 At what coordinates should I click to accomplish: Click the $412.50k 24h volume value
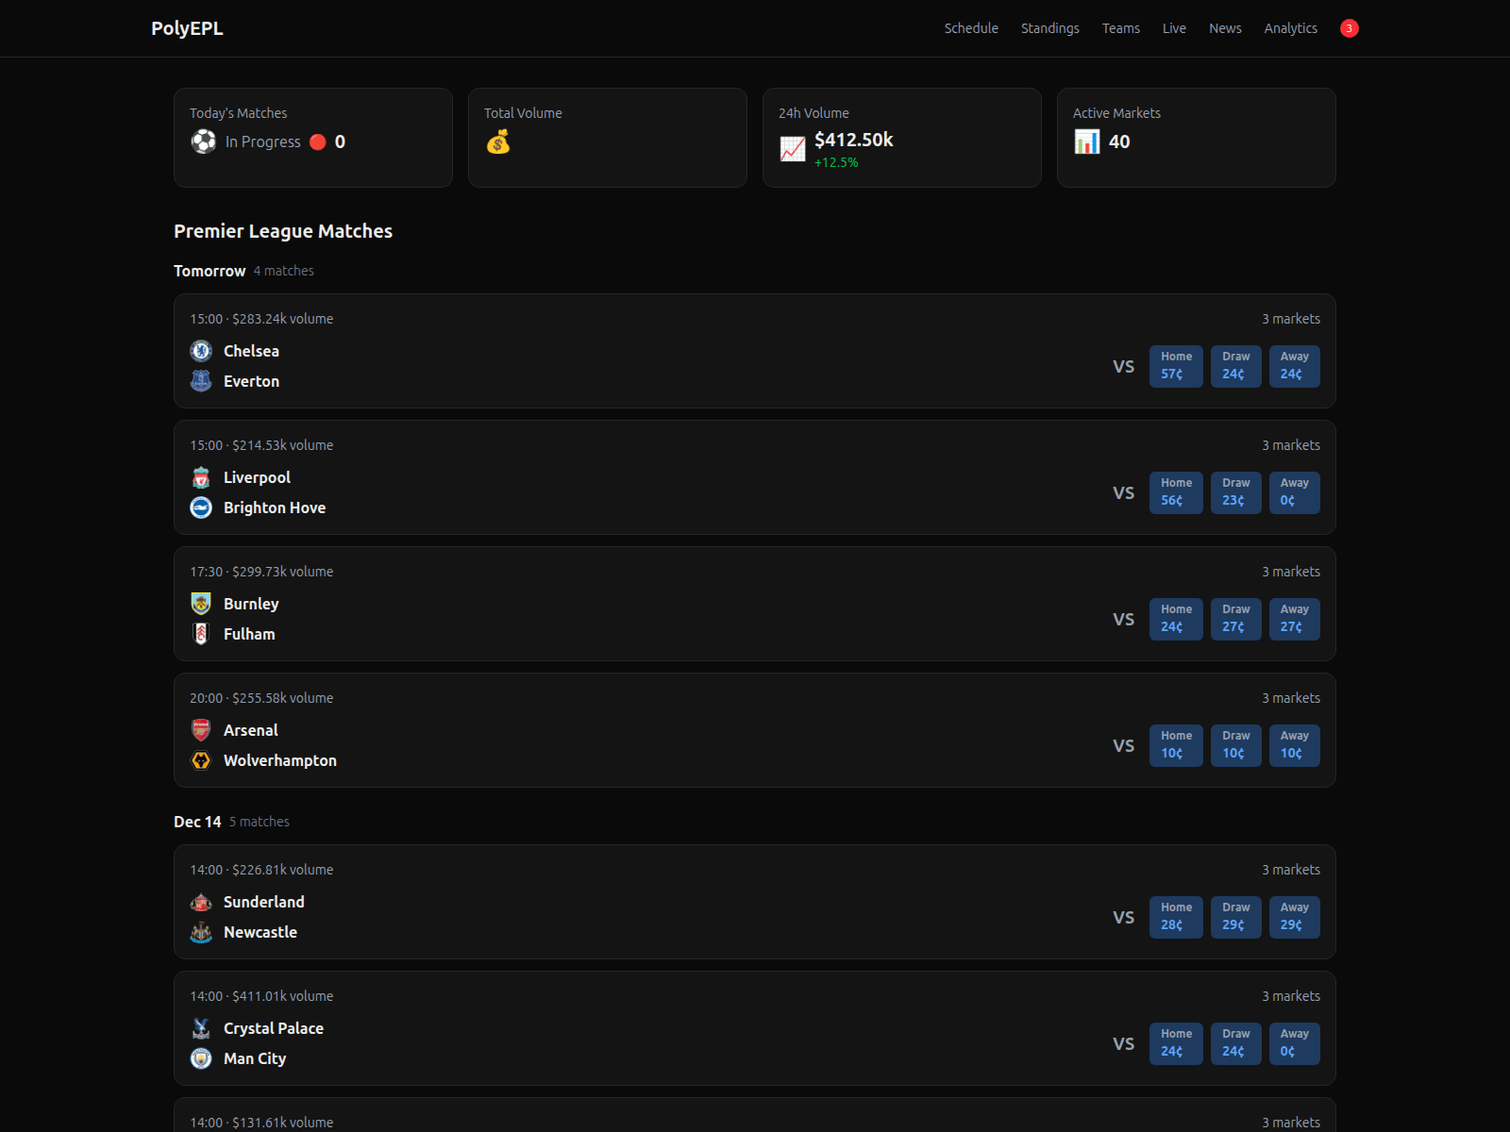pos(854,140)
